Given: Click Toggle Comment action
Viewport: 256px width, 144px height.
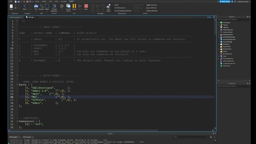Looking at the screenshot, I should (152, 5).
